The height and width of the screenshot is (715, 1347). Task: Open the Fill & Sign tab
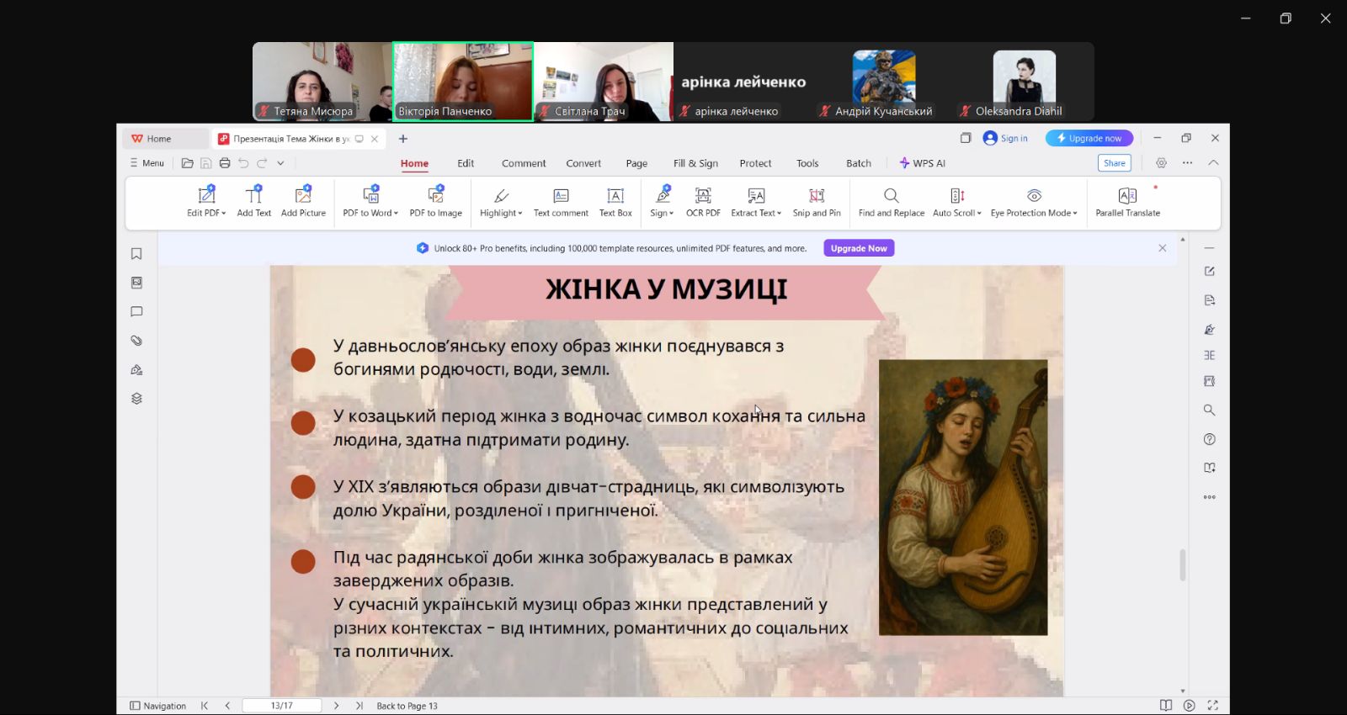tap(695, 163)
